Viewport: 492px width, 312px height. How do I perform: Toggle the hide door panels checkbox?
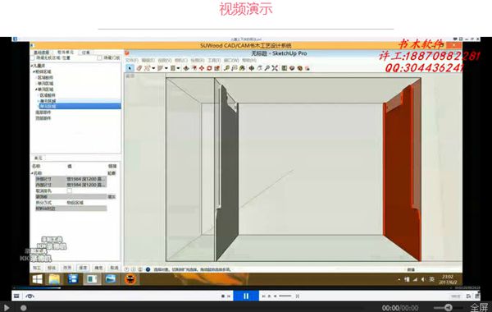(99, 58)
